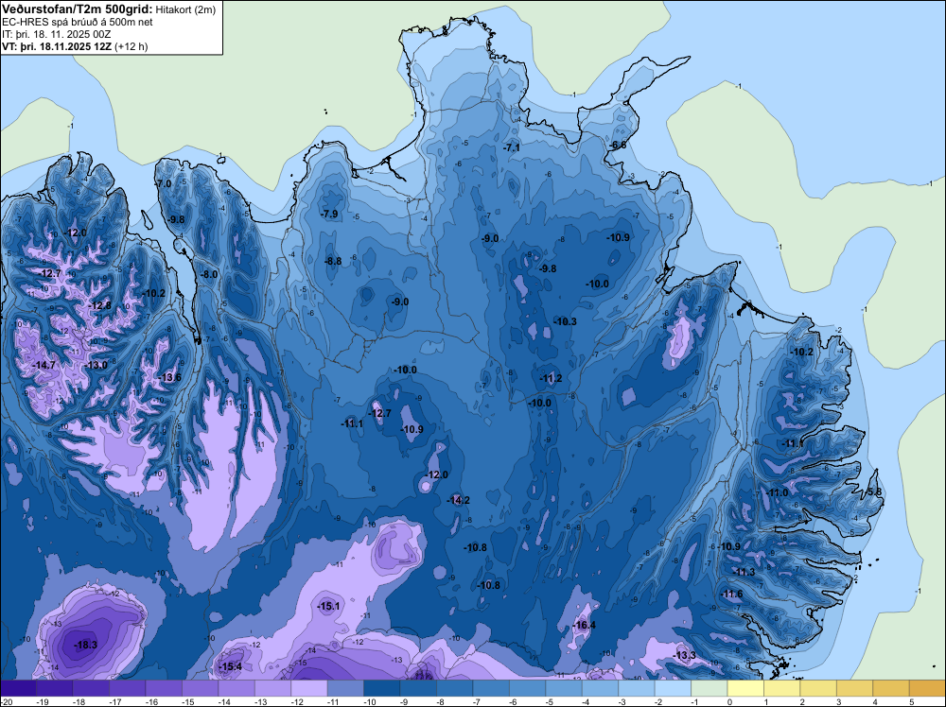Click the "EC-HRES spá brúuð á 500m net" line

(x=78, y=22)
